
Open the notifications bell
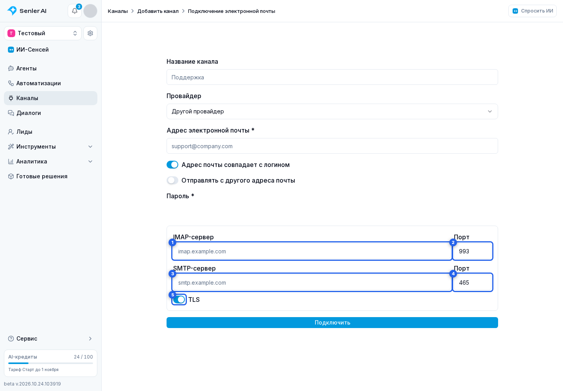coord(75,11)
